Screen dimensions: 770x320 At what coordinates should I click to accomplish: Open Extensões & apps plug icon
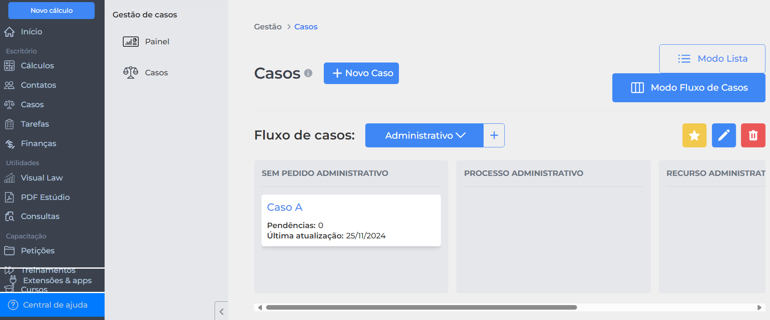coord(13,280)
